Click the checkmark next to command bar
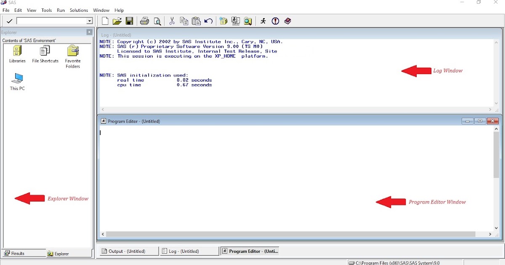The image size is (505, 265). (9, 20)
